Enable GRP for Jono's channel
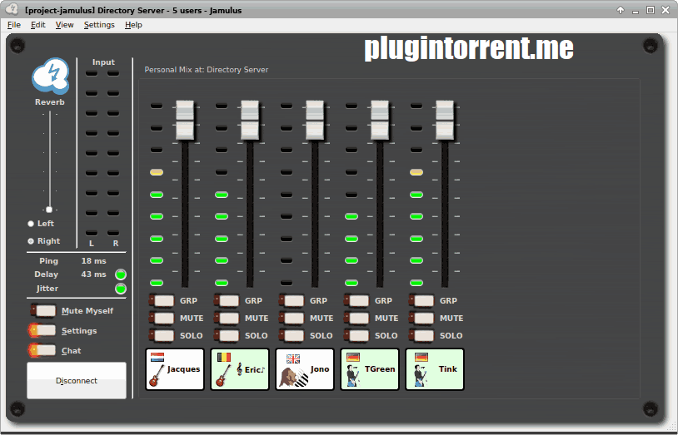678x435 pixels. (x=292, y=300)
